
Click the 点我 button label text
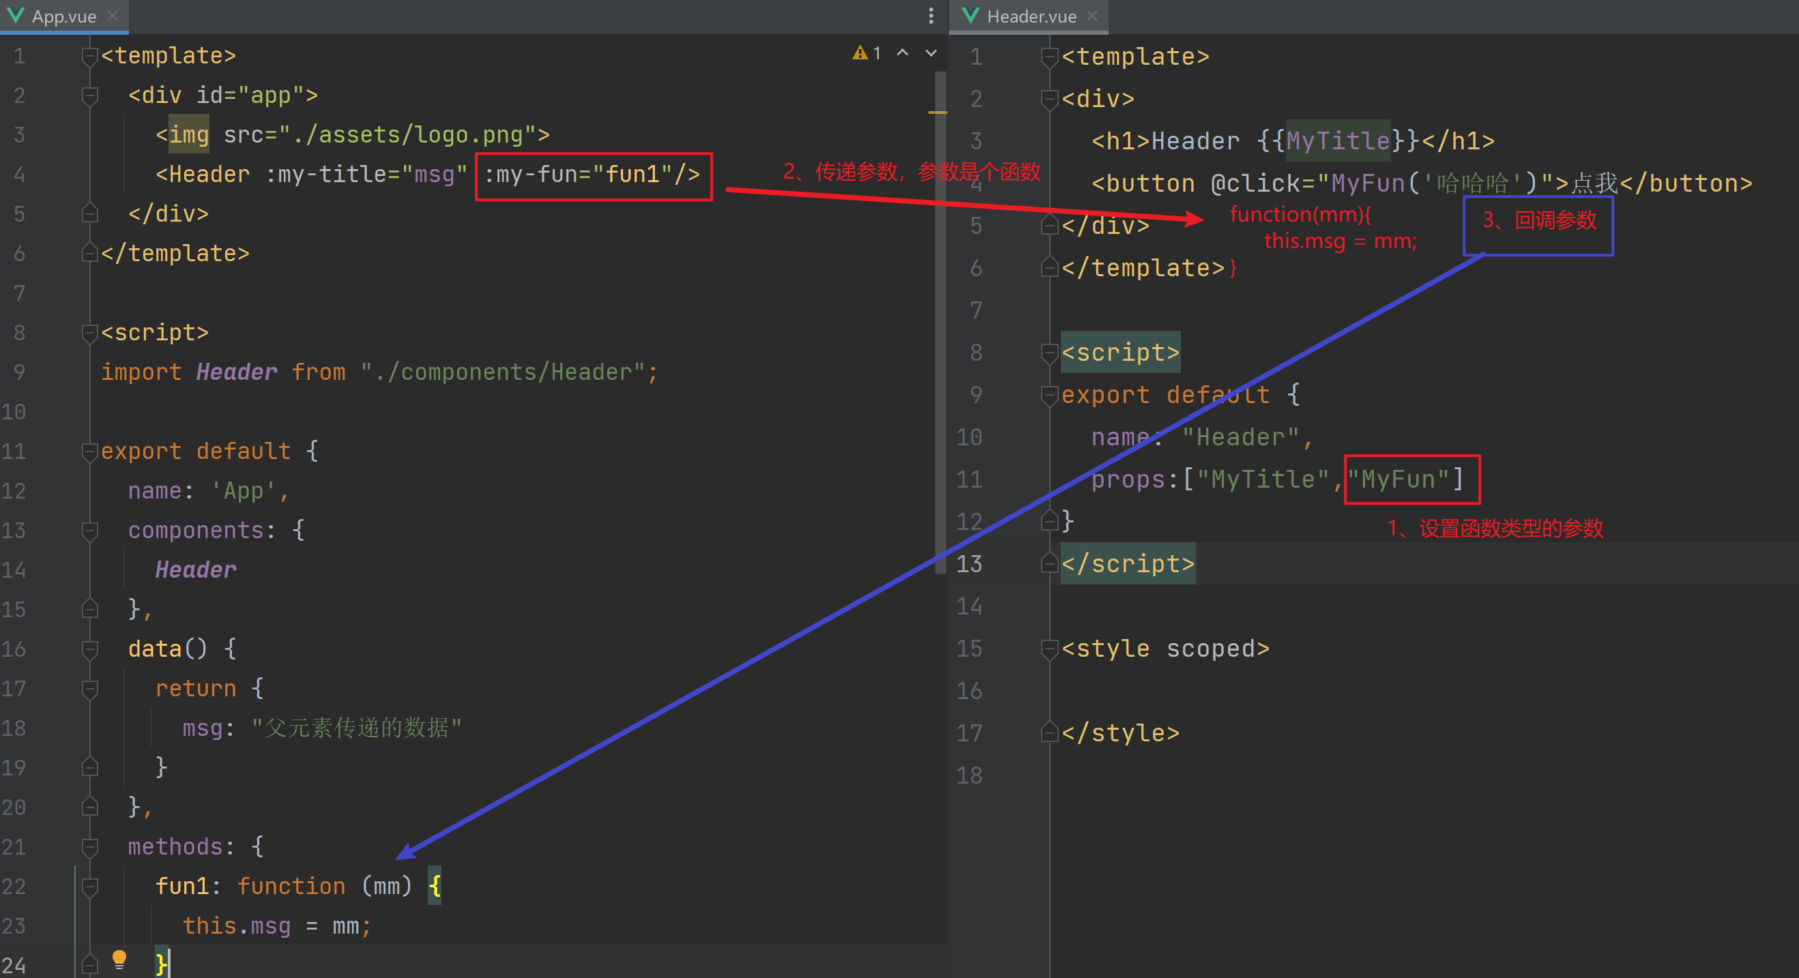click(x=1594, y=183)
